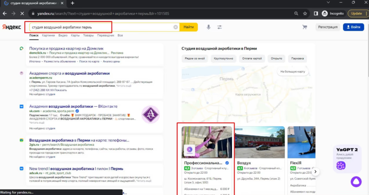Toggle the Парковка filter chip
The image size is (369, 195).
(x=297, y=58)
